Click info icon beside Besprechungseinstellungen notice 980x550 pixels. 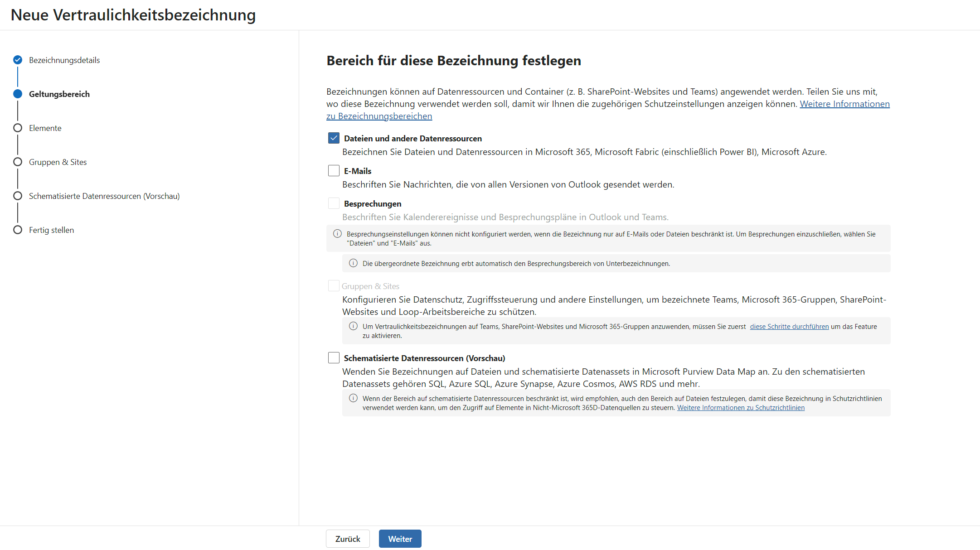(x=337, y=234)
